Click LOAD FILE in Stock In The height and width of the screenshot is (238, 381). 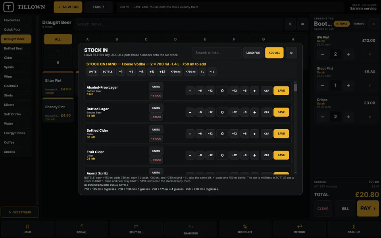click(x=253, y=53)
